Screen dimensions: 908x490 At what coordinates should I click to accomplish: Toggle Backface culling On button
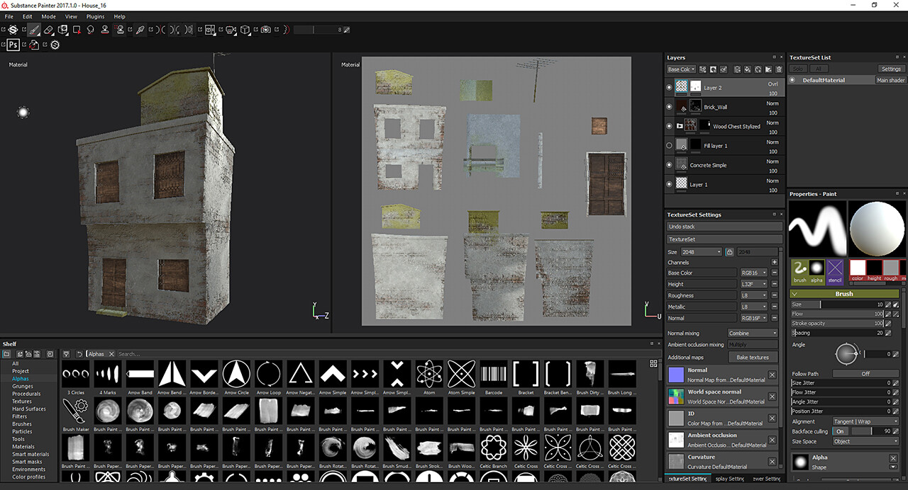click(841, 431)
